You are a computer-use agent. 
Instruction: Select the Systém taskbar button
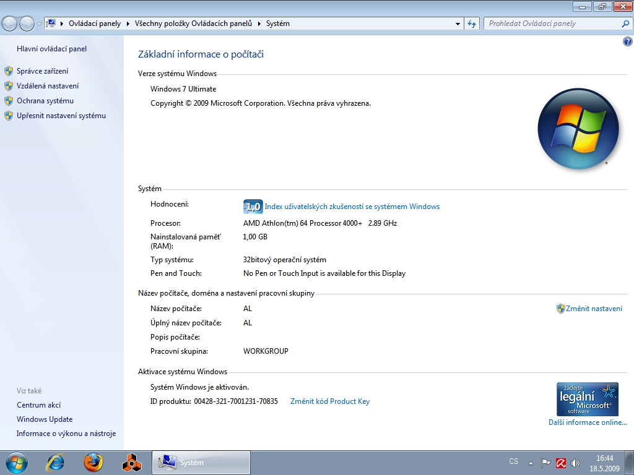click(201, 463)
